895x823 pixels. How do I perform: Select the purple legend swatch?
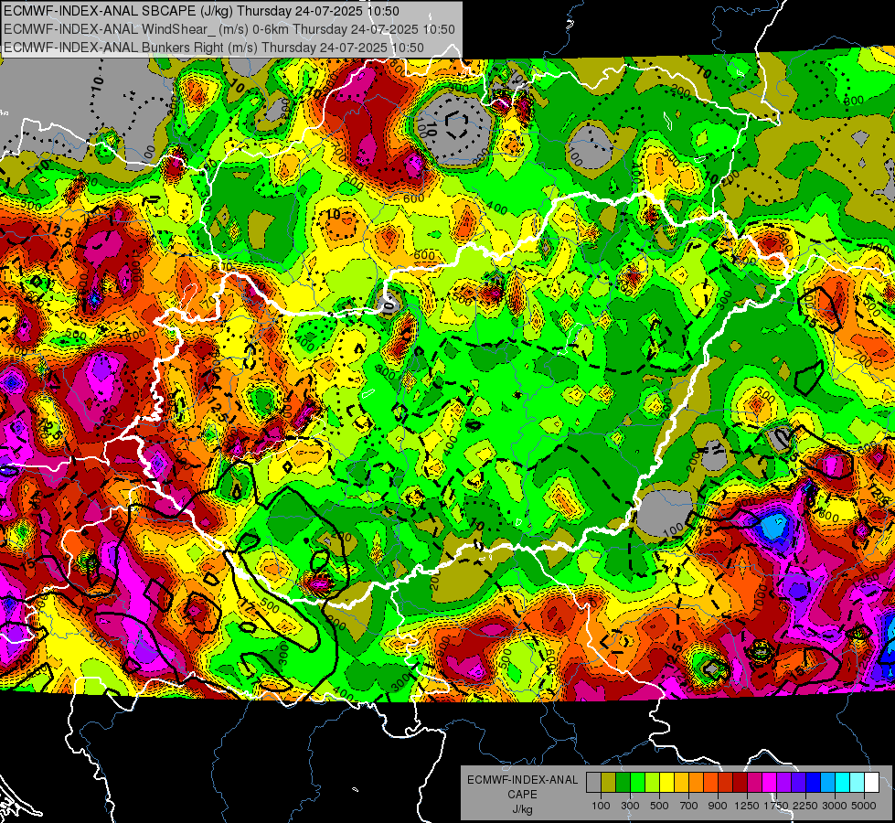pyautogui.click(x=784, y=783)
